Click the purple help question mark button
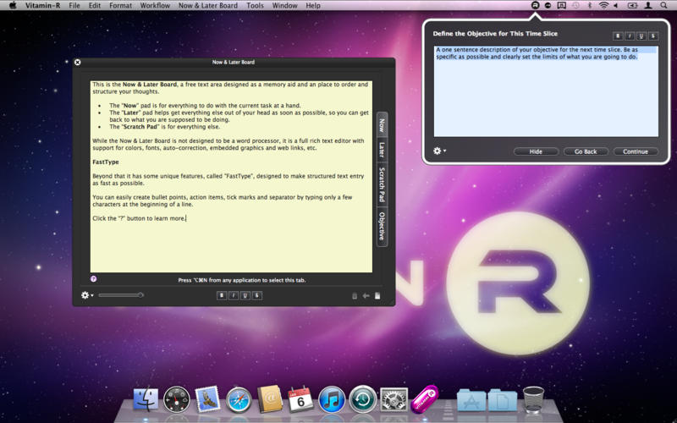Screen dimensions: 677x423 93,278
